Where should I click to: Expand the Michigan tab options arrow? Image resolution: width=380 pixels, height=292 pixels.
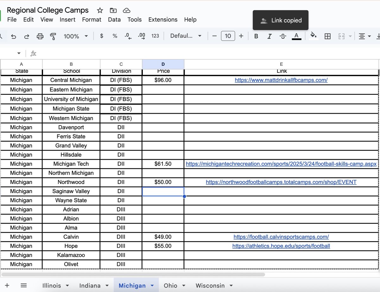(152, 286)
